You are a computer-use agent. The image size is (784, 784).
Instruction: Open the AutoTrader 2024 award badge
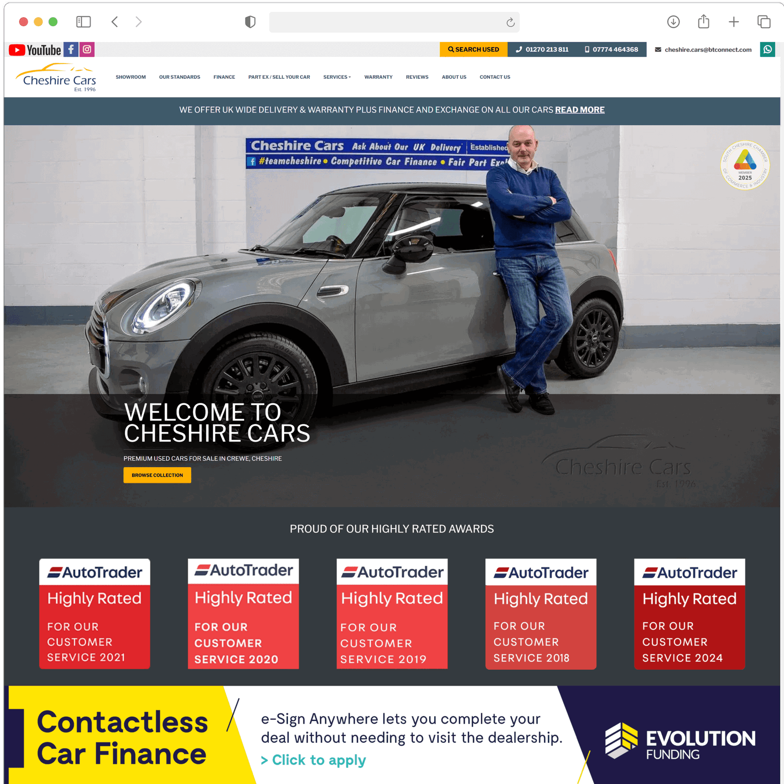689,614
